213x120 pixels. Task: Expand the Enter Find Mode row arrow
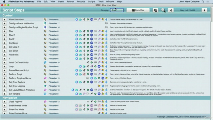(4, 110)
